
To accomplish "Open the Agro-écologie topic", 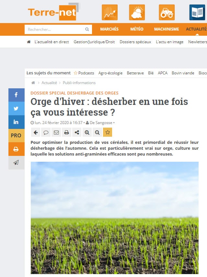I will coord(110,73).
